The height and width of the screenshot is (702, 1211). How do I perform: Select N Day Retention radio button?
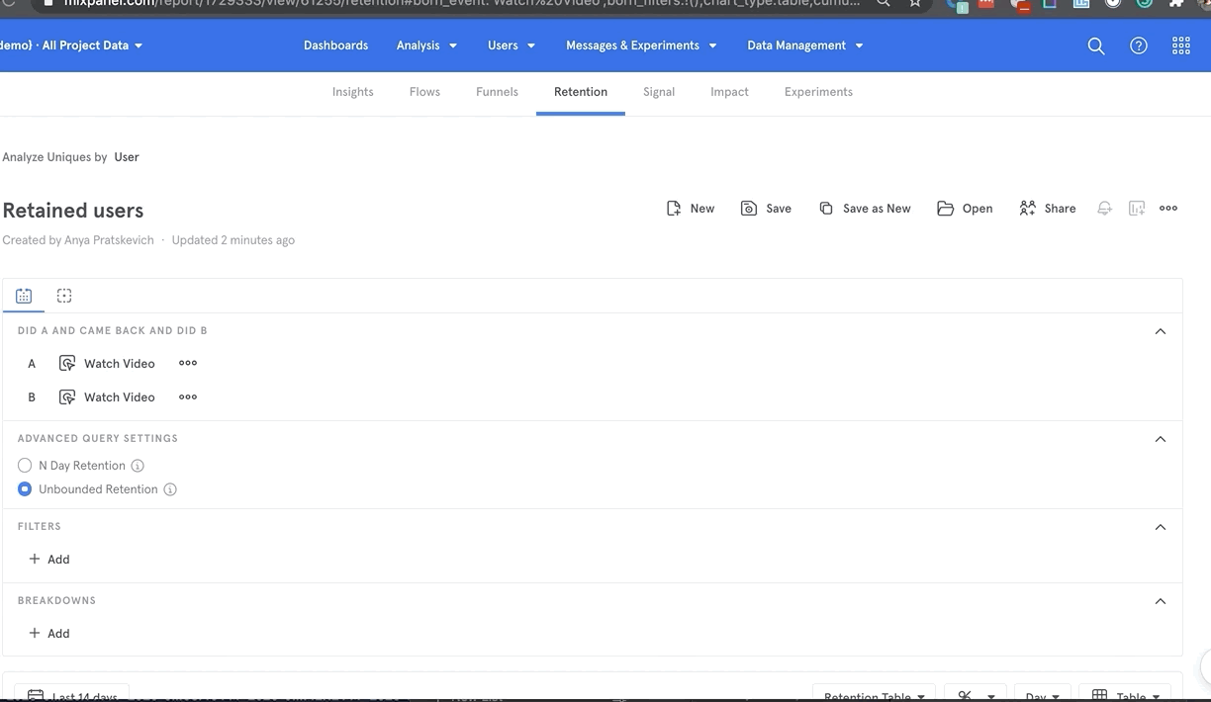point(25,466)
